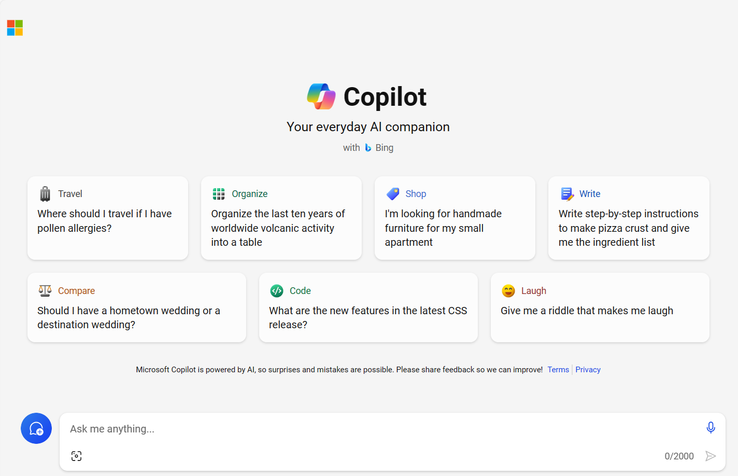This screenshot has width=738, height=476.
Task: Click the send arrow icon
Action: [711, 456]
